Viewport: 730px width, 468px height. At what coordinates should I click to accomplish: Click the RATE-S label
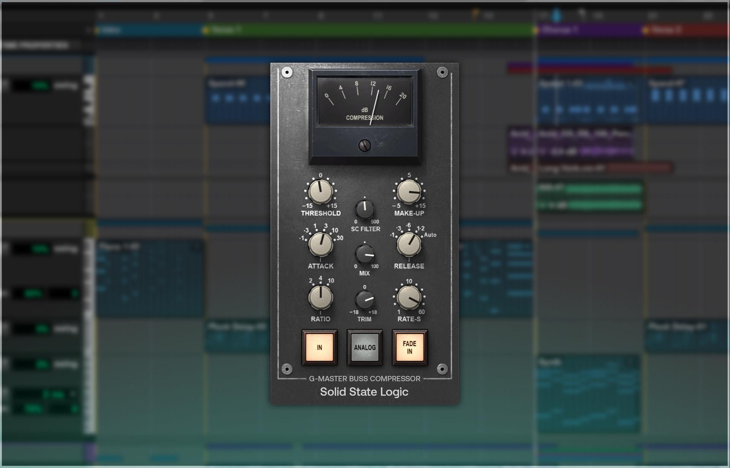[x=409, y=319]
